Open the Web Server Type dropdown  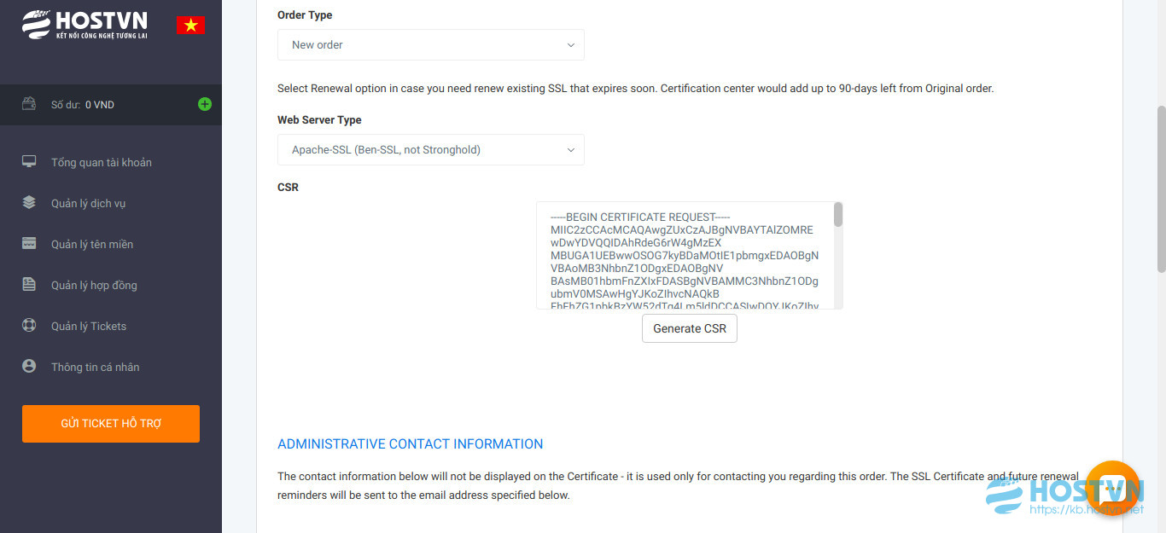click(431, 149)
